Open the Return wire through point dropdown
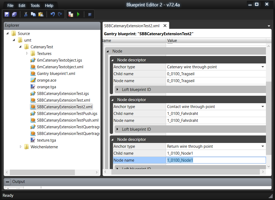This screenshot has height=200, width=275. [x=262, y=146]
